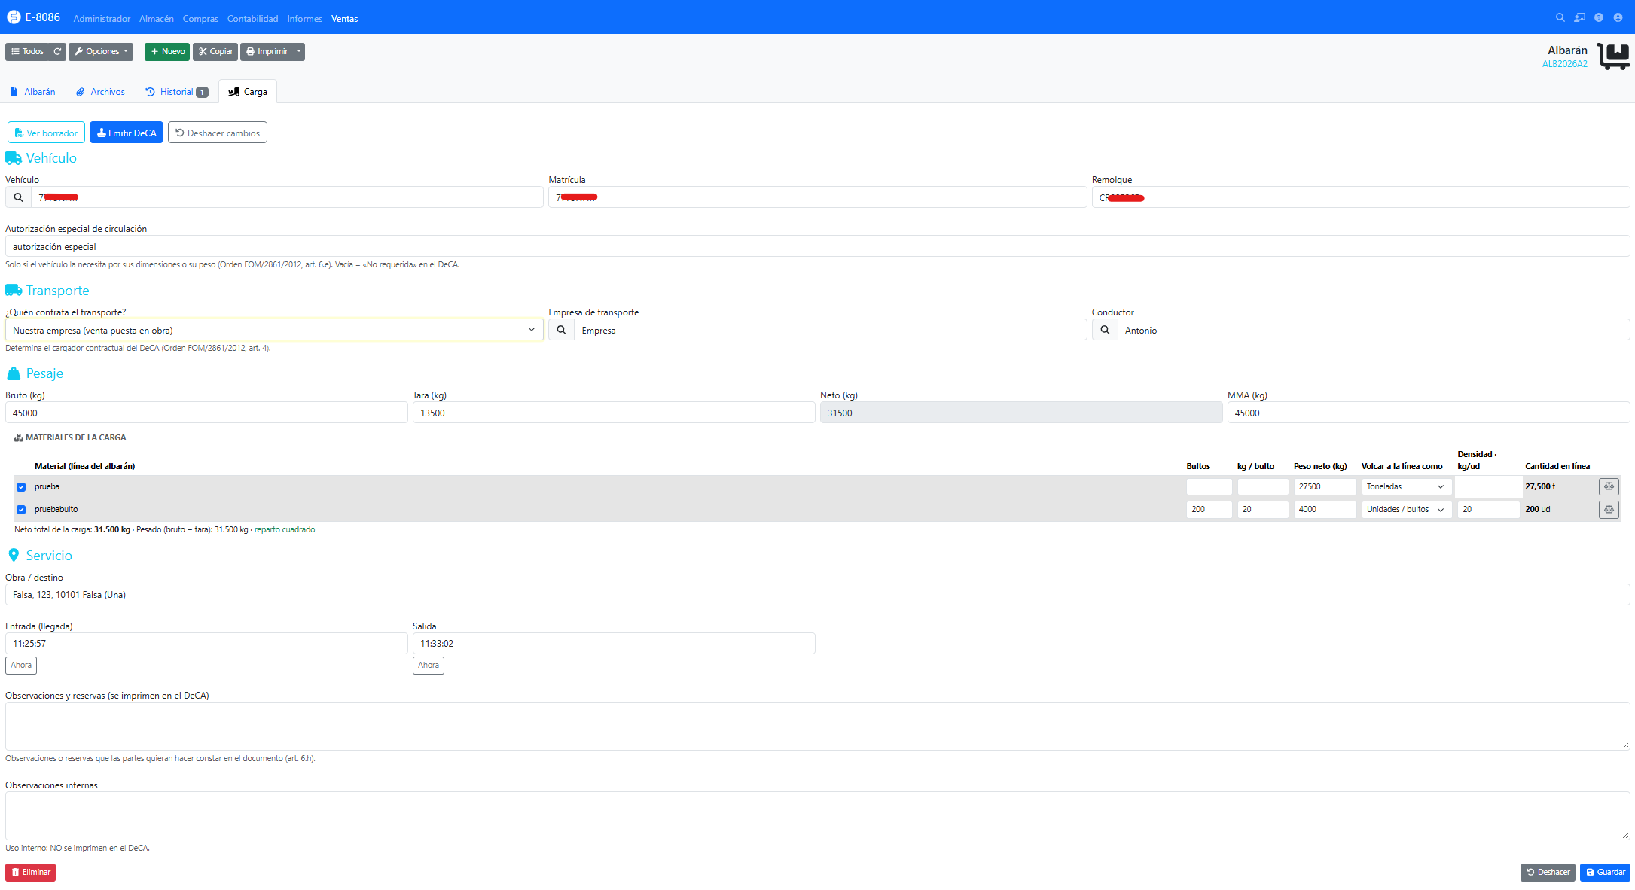Uncheck the pruebabulto material checkbox
This screenshot has width=1635, height=890.
tap(21, 510)
